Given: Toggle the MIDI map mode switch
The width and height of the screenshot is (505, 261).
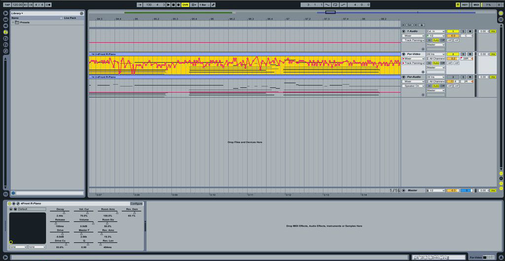Looking at the screenshot, I should pyautogui.click(x=476, y=5).
